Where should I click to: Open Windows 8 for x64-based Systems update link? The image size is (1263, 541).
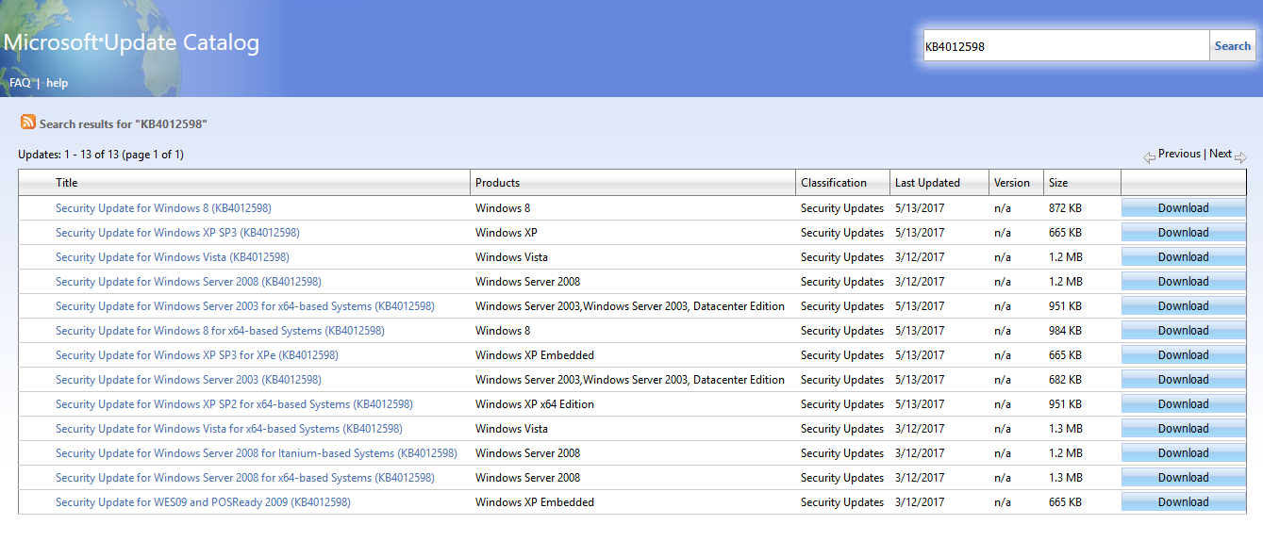coord(220,331)
